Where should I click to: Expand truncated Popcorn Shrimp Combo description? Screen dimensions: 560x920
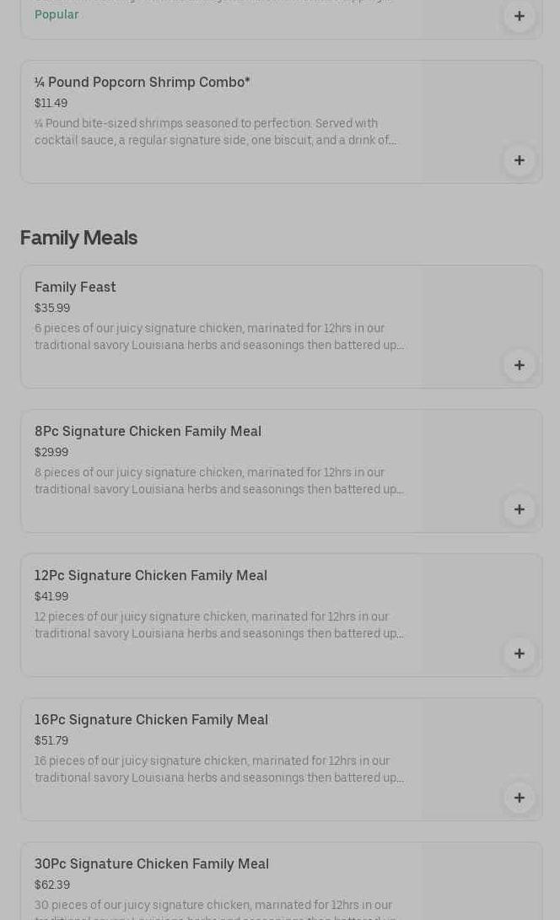coord(215,132)
